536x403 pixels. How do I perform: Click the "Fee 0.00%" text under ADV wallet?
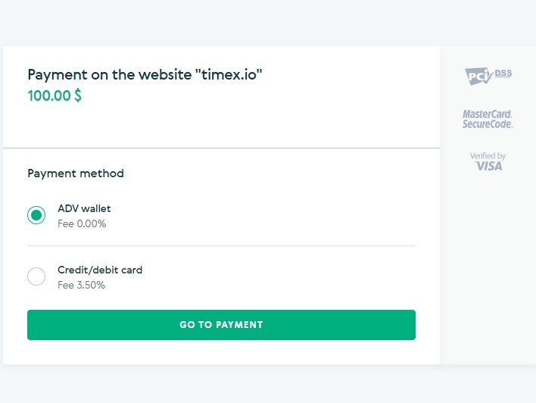pyautogui.click(x=82, y=223)
